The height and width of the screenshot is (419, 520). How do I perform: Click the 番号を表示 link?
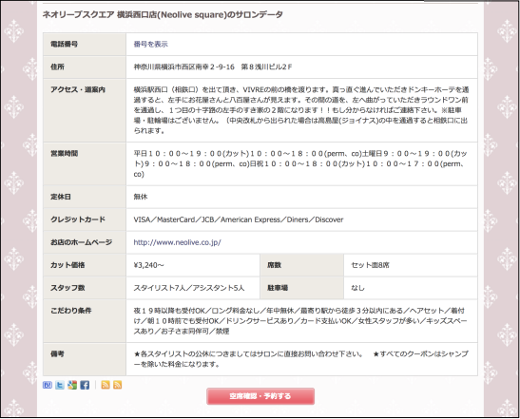click(150, 44)
